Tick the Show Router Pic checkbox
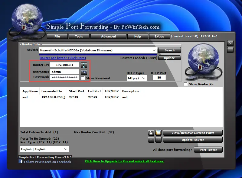The height and width of the screenshot is (178, 242). 186,84
